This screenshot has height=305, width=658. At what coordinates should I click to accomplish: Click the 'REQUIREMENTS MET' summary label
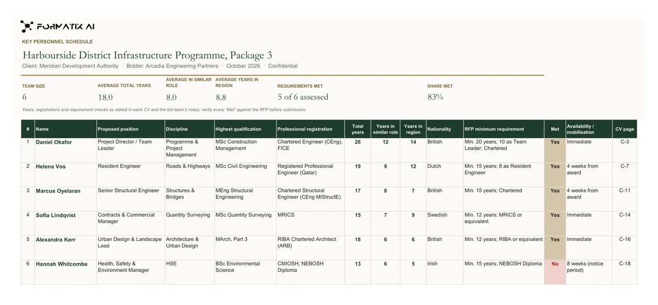tap(300, 86)
